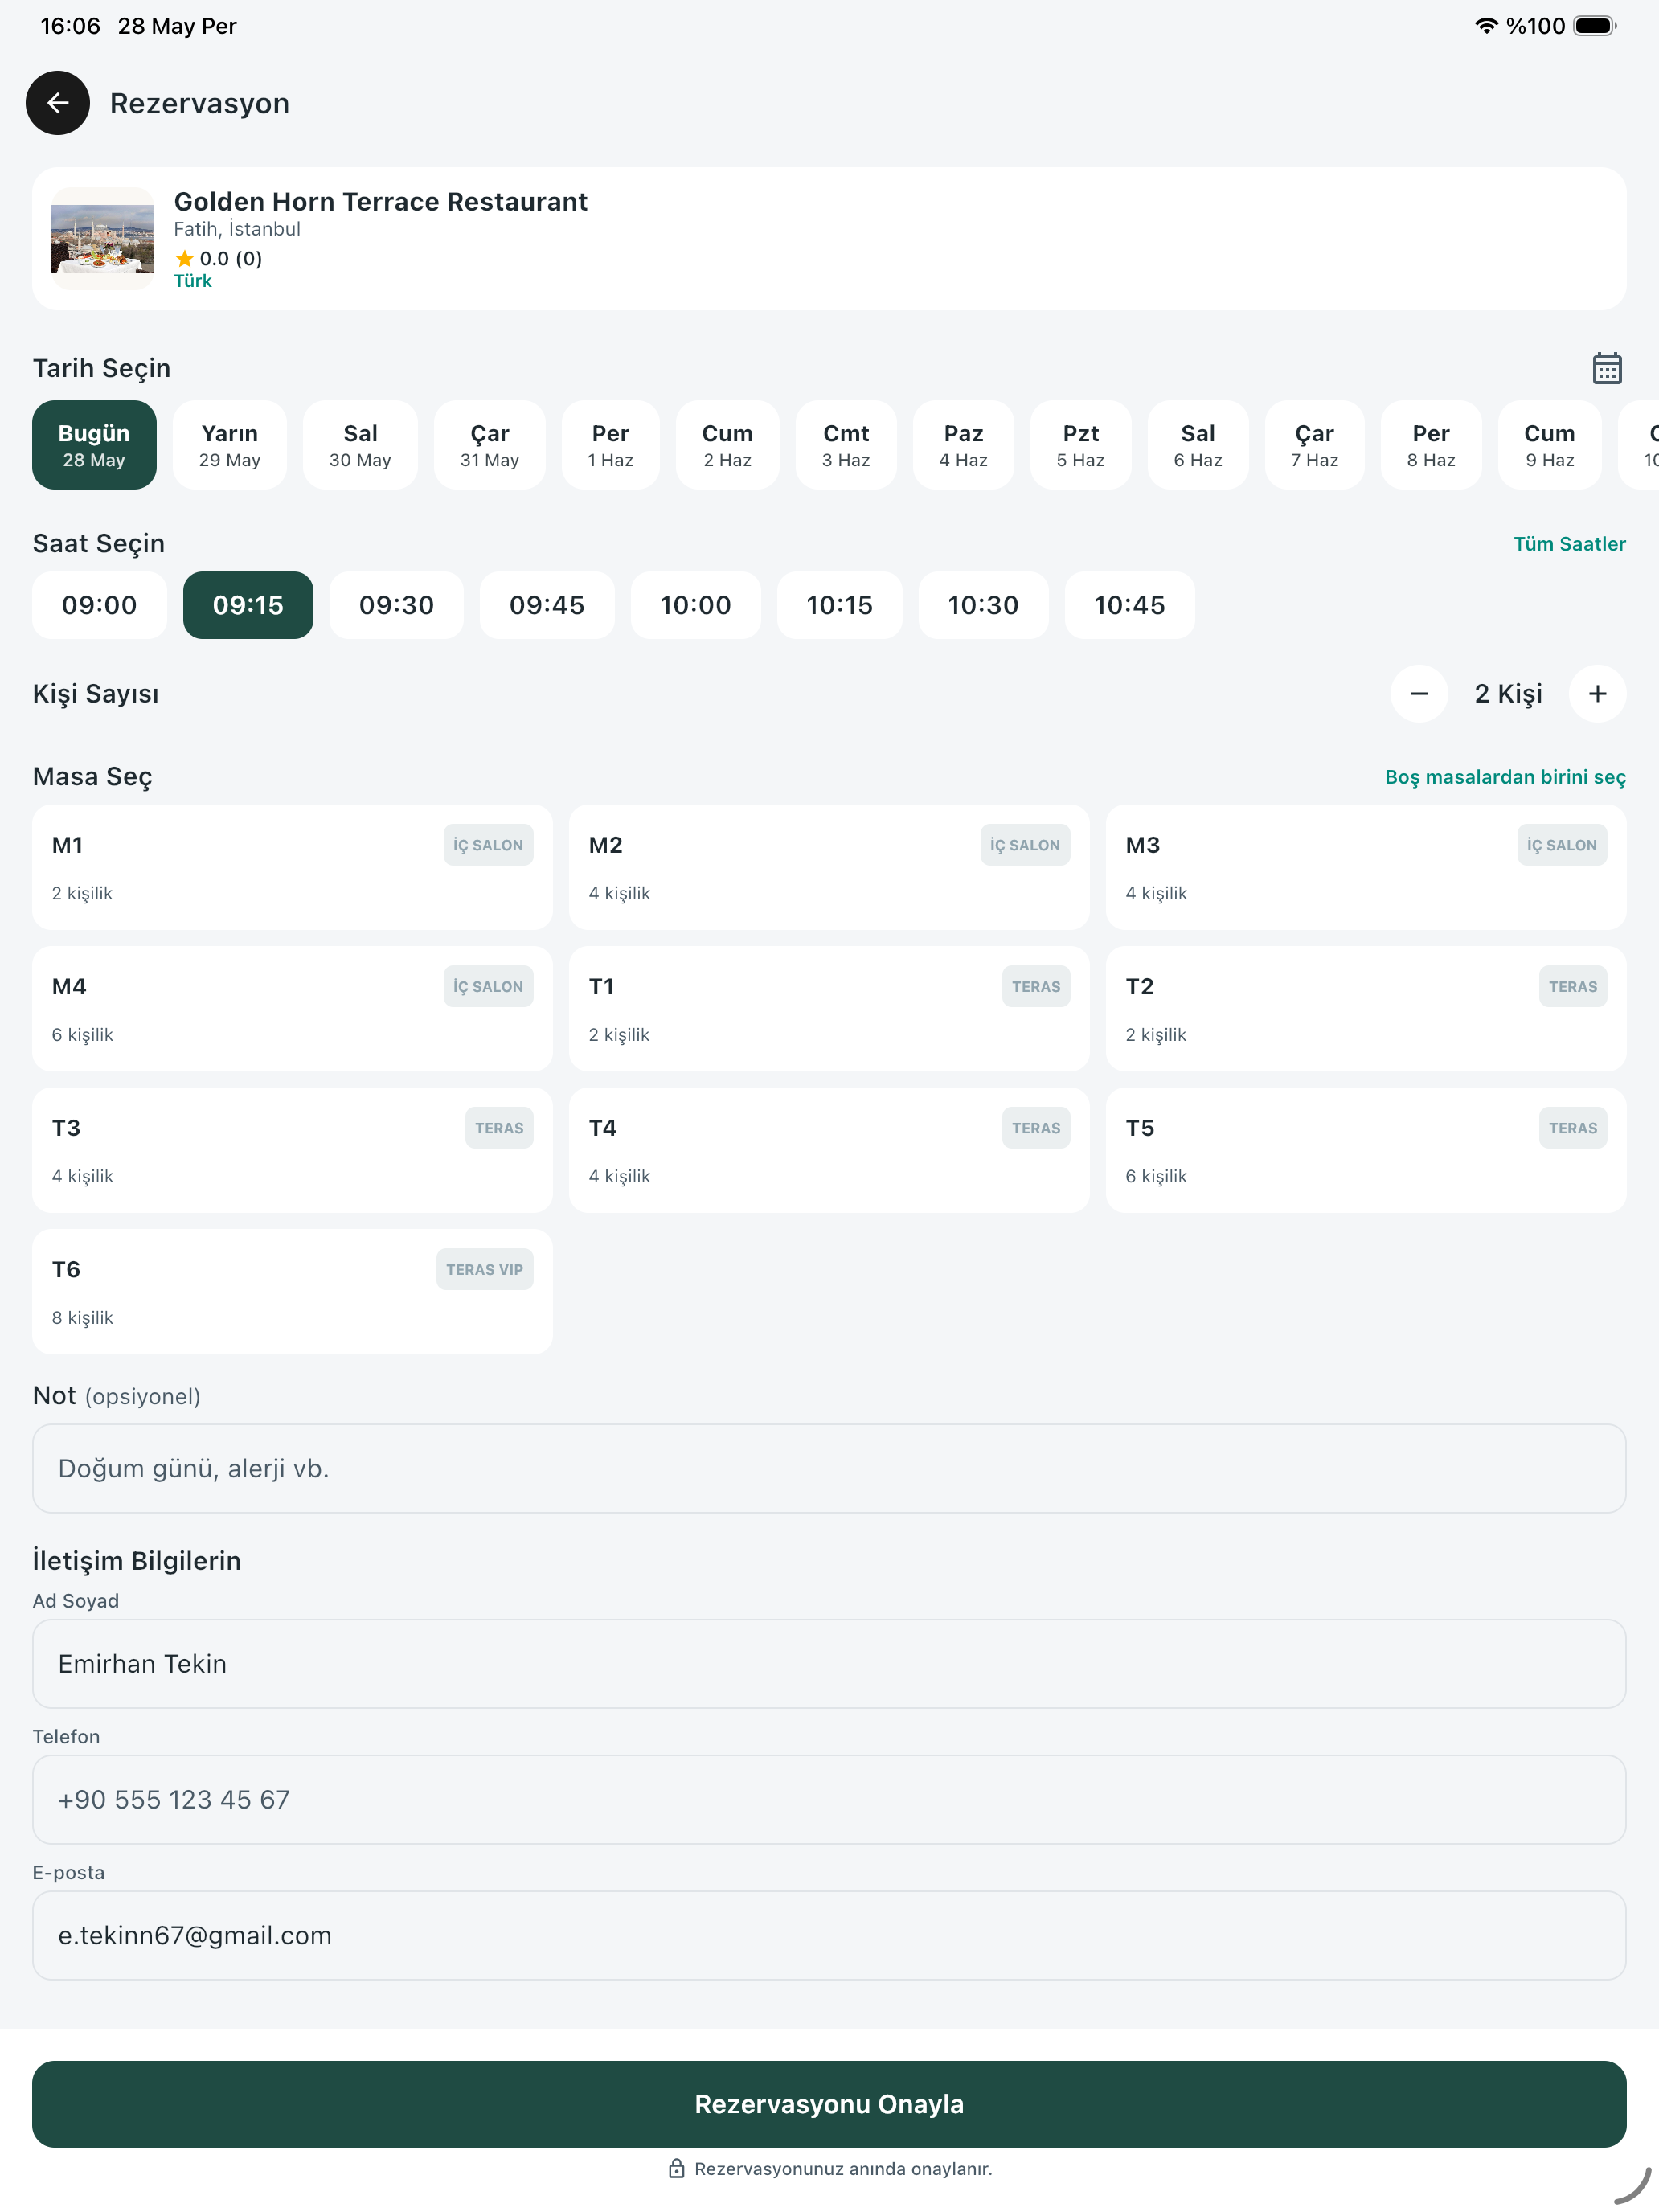Tap the Telefon number field

pos(829,1800)
